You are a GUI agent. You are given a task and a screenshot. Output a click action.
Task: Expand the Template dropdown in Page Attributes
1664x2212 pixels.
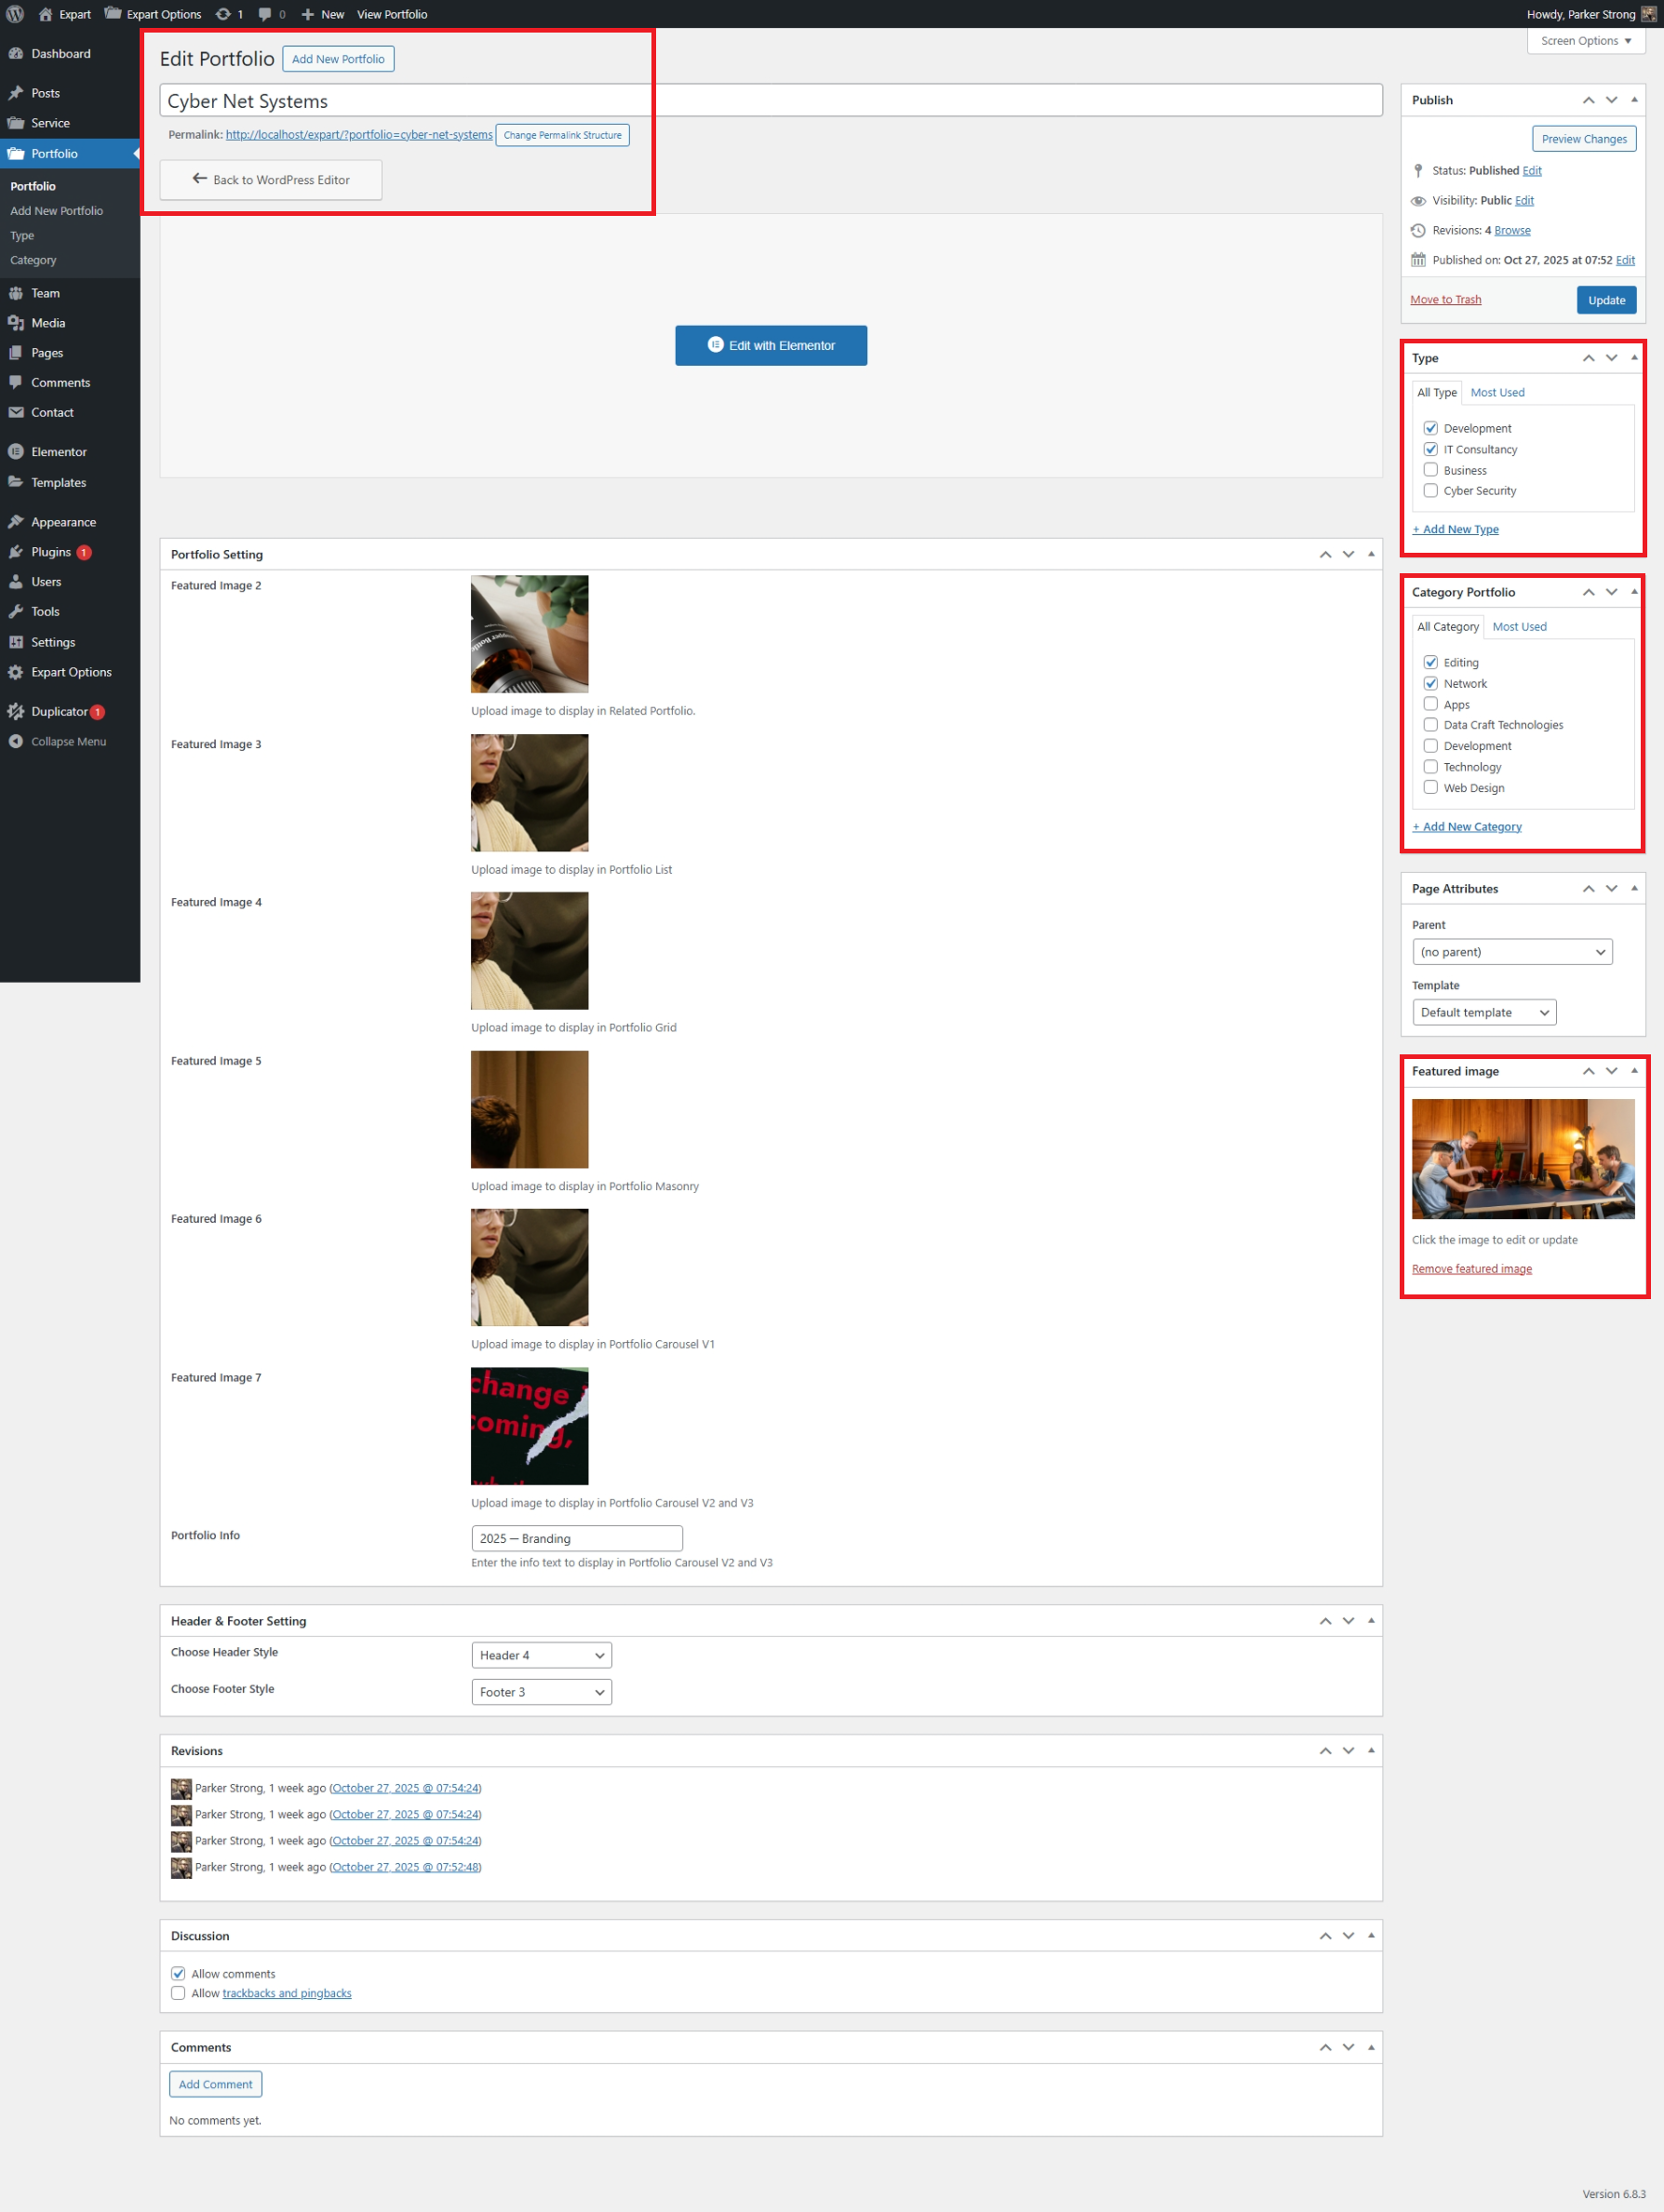1483,1012
